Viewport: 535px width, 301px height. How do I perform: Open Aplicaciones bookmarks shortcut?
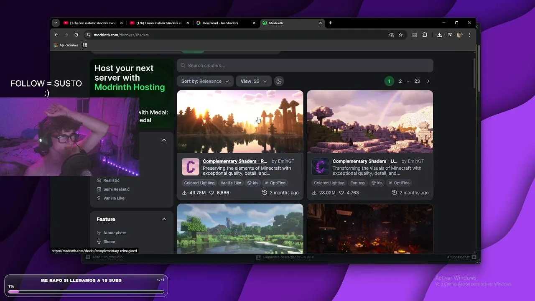point(66,45)
